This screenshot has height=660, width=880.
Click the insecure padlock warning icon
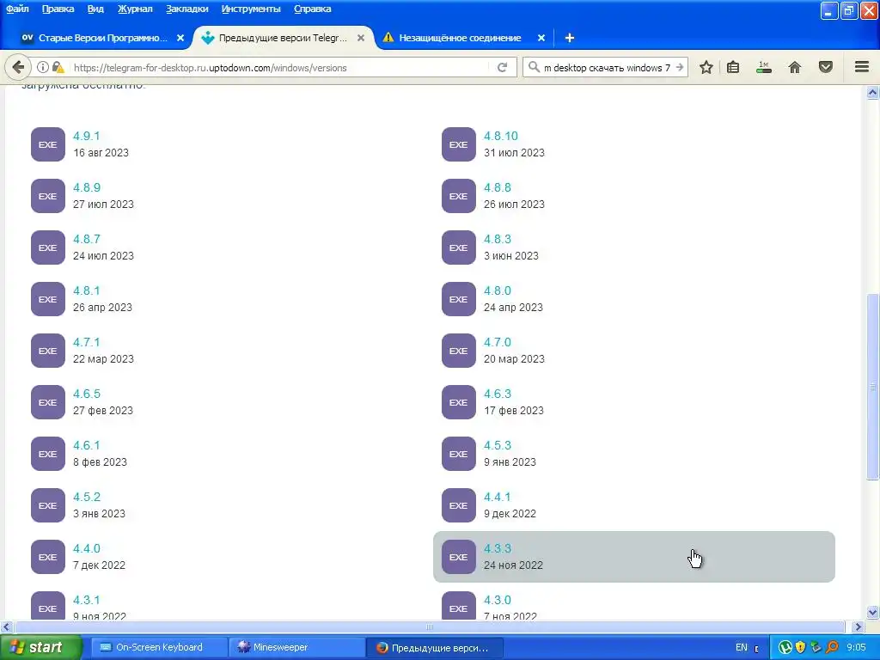click(x=58, y=67)
